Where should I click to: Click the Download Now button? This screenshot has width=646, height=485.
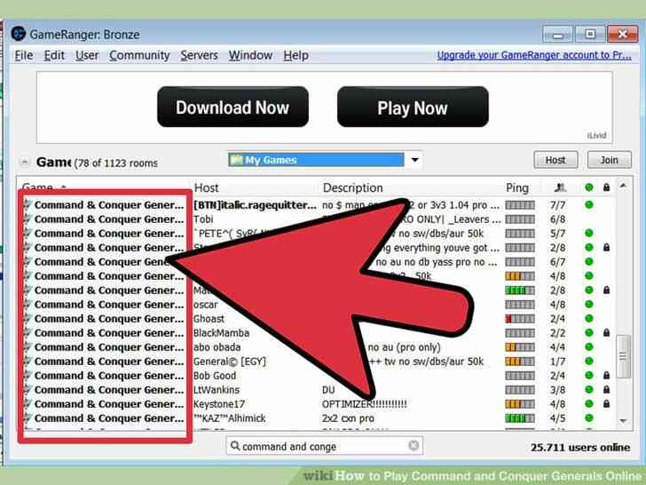(x=232, y=107)
